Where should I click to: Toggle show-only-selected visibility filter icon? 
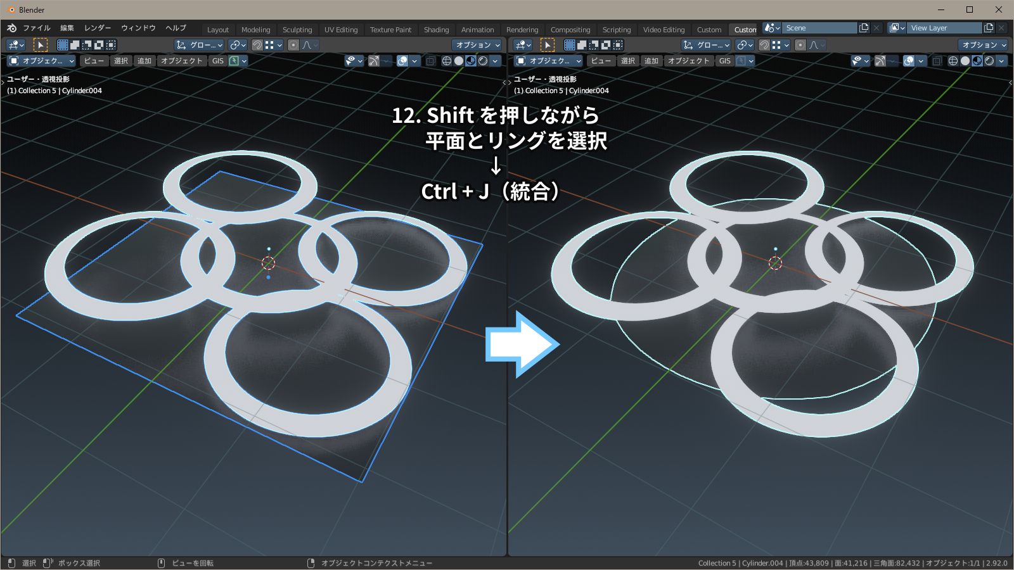coord(350,61)
